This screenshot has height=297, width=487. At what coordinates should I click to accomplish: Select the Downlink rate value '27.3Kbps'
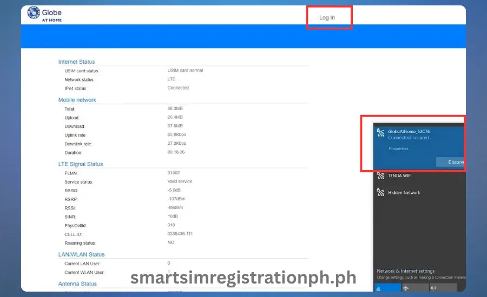[x=177, y=143]
